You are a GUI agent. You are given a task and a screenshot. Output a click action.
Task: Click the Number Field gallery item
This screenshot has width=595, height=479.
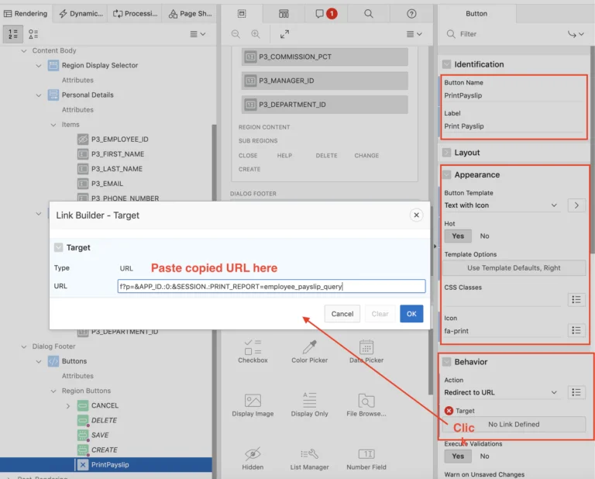pos(366,458)
